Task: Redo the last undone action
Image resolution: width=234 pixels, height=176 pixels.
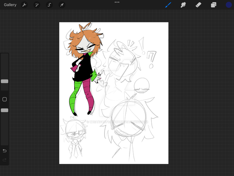Action: [x=5, y=160]
